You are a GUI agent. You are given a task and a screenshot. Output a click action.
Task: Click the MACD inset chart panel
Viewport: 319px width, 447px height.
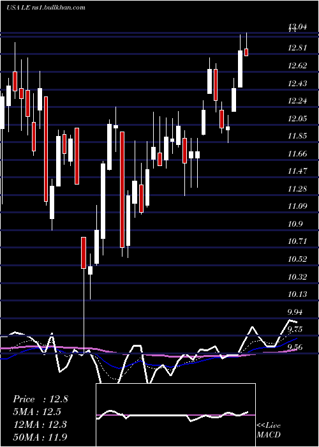coord(175,415)
